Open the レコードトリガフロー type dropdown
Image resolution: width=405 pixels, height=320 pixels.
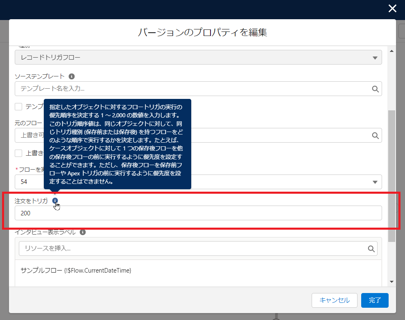(x=198, y=58)
